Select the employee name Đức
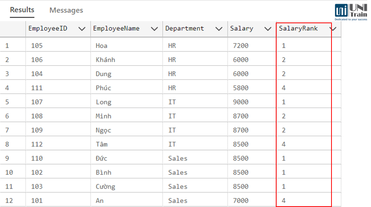The height and width of the screenshot is (207, 371). coord(102,158)
